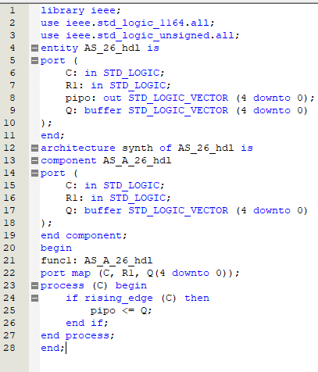Click 'pipo: out STD_LOGIC_VECTOR' line
This screenshot has height=372, width=318.
pos(190,98)
